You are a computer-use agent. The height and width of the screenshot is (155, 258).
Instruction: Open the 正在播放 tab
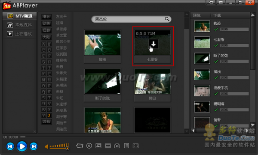[x=20, y=34]
